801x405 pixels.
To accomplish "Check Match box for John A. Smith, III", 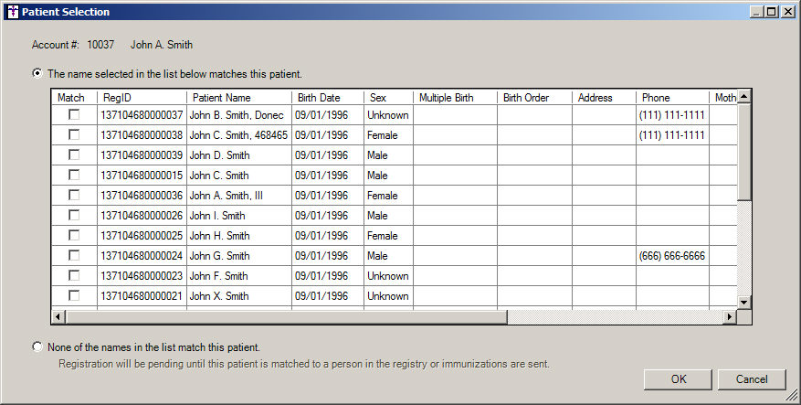I will [74, 196].
